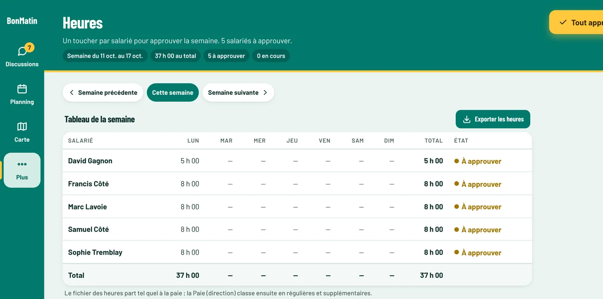603x299 pixels.
Task: Click the 0 en cours chip
Action: pos(271,56)
